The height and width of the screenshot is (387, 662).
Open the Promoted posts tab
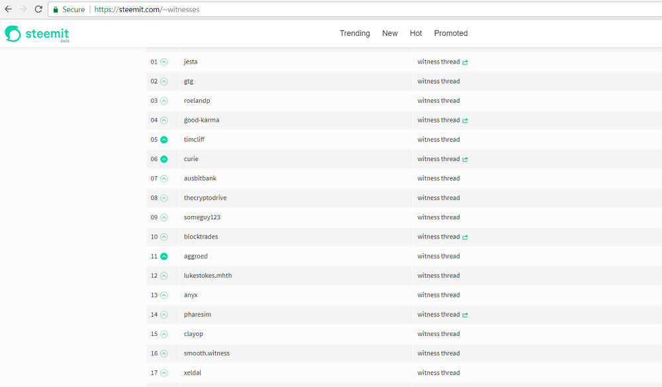pyautogui.click(x=451, y=33)
